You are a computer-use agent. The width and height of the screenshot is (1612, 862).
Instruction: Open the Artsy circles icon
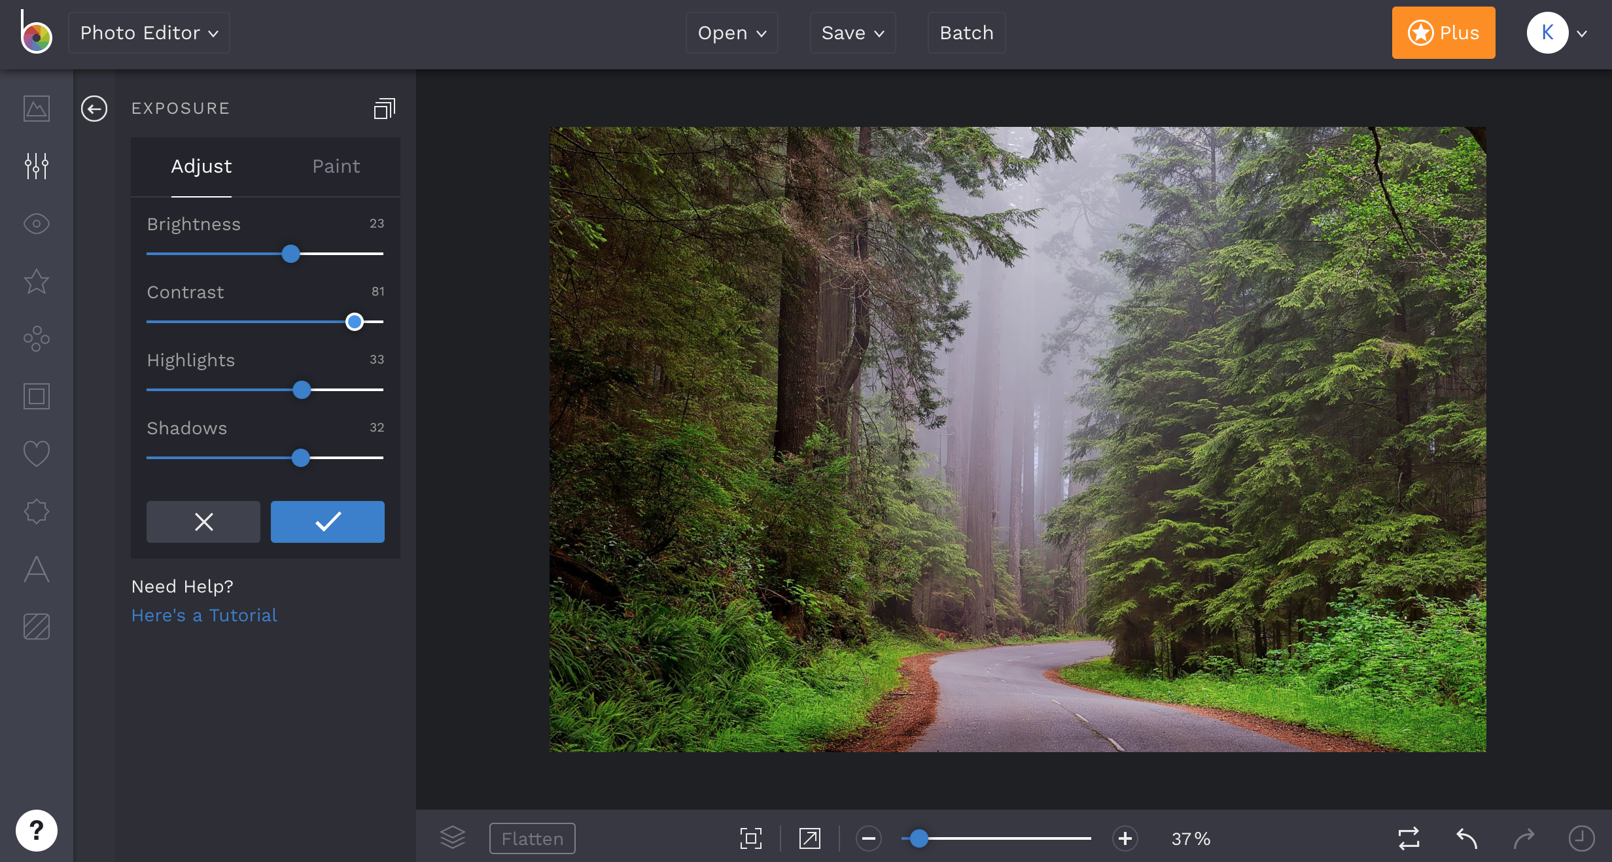37,339
